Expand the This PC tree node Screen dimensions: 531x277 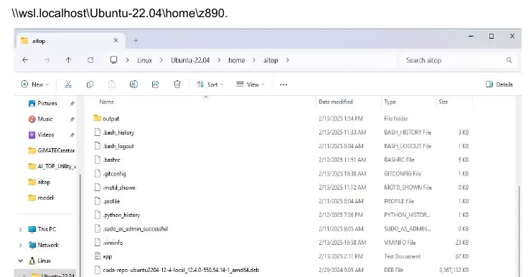tap(20, 229)
